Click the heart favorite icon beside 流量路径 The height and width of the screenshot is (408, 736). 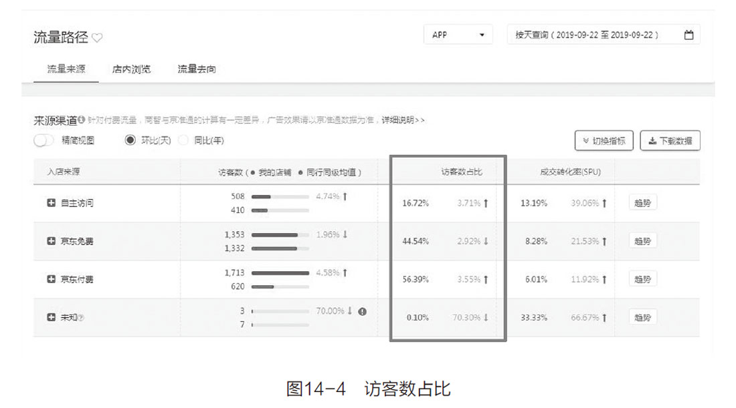97,38
